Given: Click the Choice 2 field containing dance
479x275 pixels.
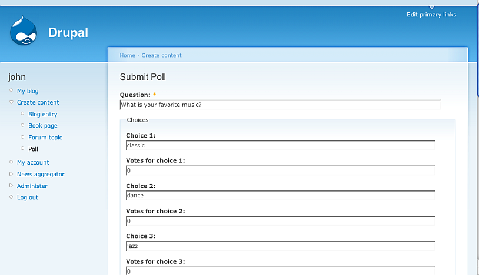Looking at the screenshot, I should click(280, 196).
